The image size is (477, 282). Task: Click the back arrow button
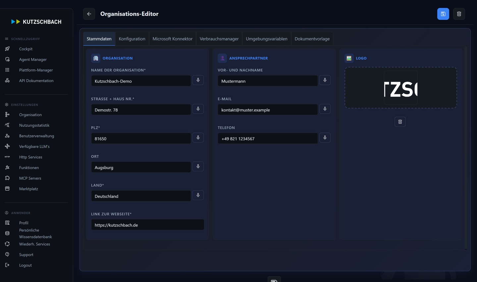(x=89, y=14)
